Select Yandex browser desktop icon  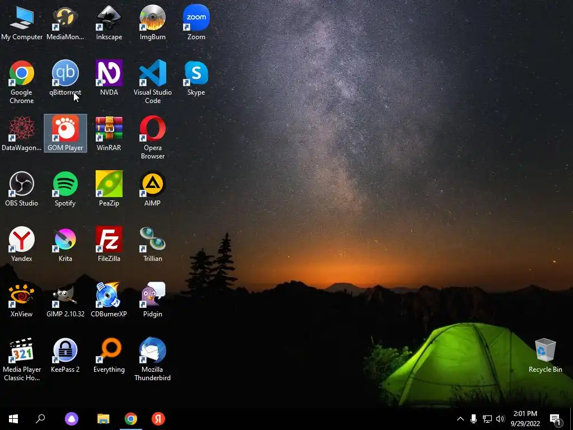pos(22,244)
